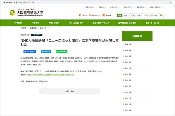The image size is (175, 116).
Task: Click the article headline about NHK大阪放送局
Action: click(x=69, y=43)
